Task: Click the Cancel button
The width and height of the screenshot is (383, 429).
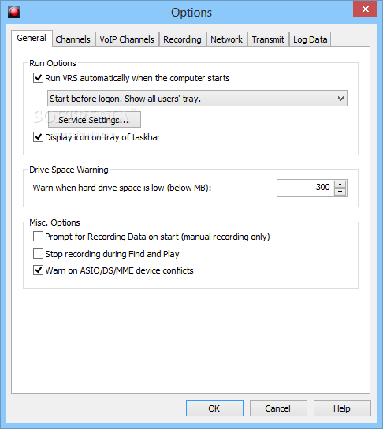Action: click(x=278, y=408)
